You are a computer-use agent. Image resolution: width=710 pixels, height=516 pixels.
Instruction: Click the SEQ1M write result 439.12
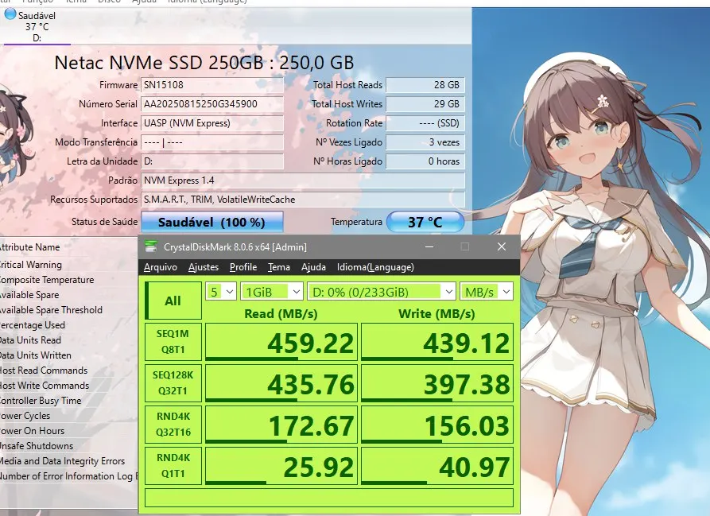coord(437,342)
